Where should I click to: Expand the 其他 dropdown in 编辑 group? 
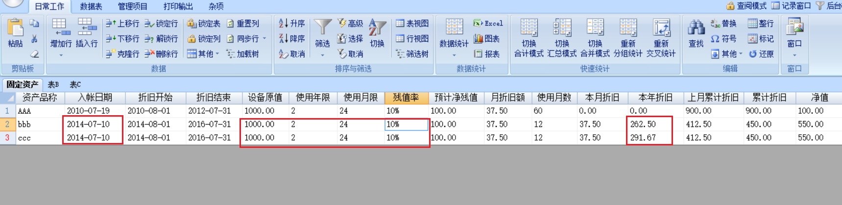pos(741,54)
